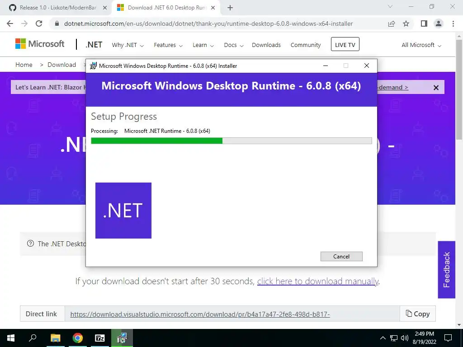This screenshot has width=463, height=347.
Task: Click the padlock site info icon
Action: 57,23
